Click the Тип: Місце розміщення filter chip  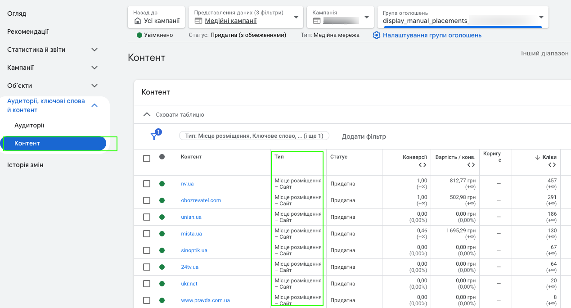pos(254,136)
